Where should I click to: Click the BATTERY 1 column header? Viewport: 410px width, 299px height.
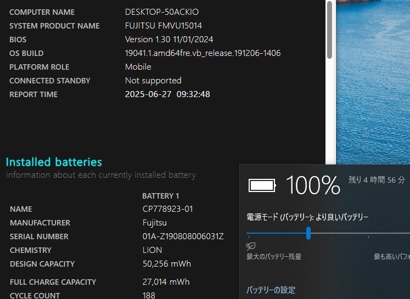pyautogui.click(x=161, y=196)
